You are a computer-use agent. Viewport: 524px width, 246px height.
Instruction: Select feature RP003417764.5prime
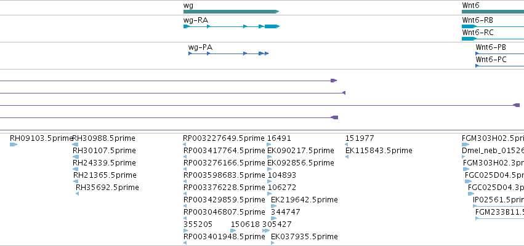[x=185, y=157]
